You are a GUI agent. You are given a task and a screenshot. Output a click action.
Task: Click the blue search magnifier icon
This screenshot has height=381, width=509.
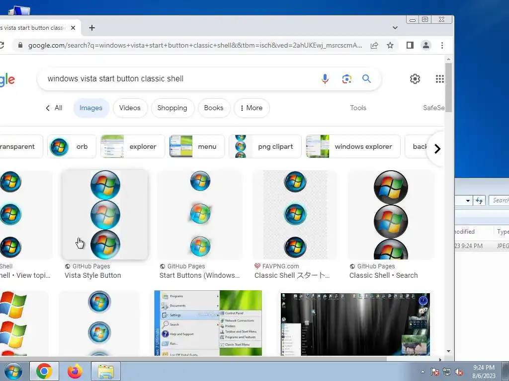(x=366, y=79)
